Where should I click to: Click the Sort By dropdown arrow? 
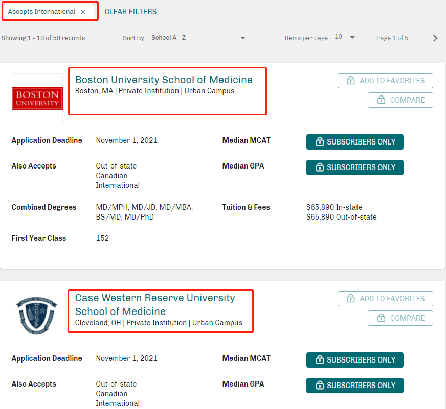tap(242, 38)
